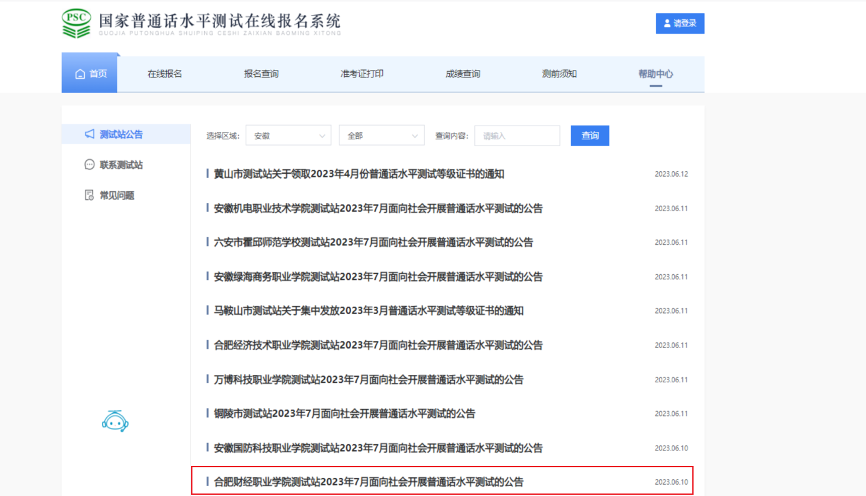Open the 安徽 region dropdown
The width and height of the screenshot is (866, 496).
click(288, 136)
